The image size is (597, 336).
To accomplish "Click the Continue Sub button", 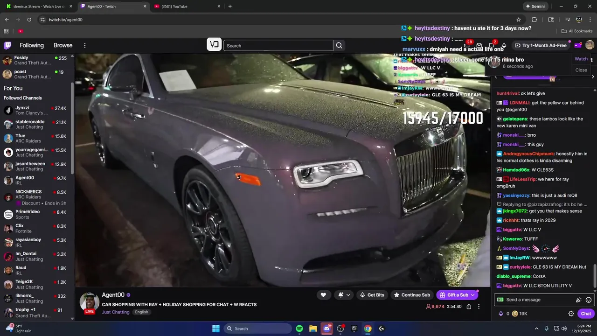I will point(412,295).
